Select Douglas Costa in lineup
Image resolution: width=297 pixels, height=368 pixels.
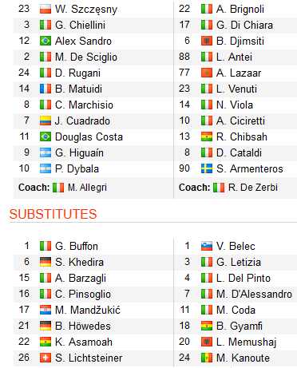click(89, 137)
